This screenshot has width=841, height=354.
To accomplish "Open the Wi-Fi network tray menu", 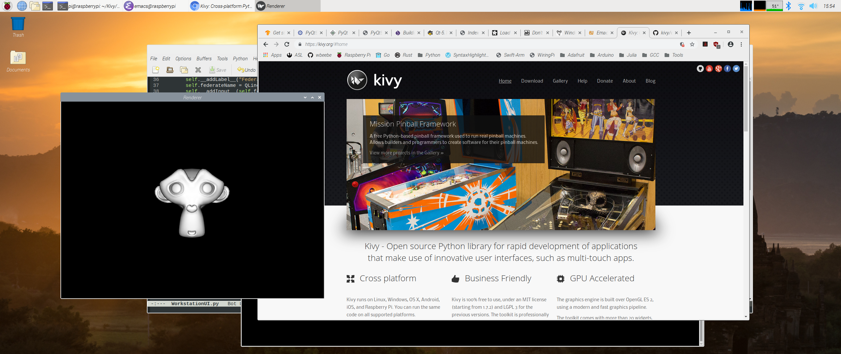I will pos(801,6).
